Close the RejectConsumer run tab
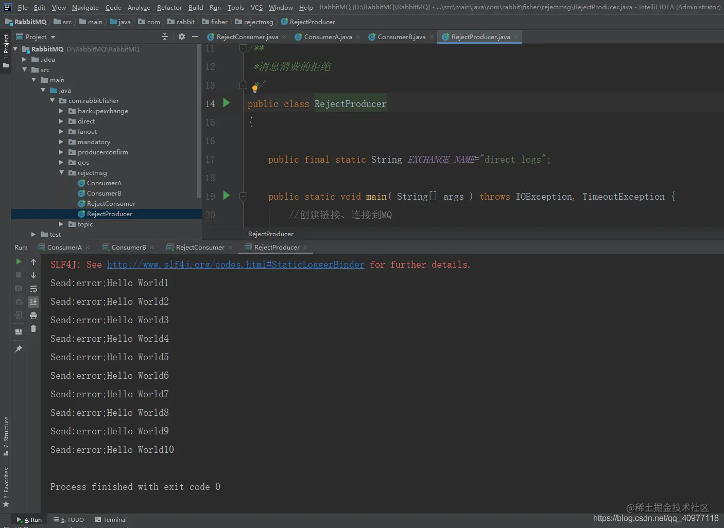Viewport: 724px width, 528px height. [x=230, y=248]
